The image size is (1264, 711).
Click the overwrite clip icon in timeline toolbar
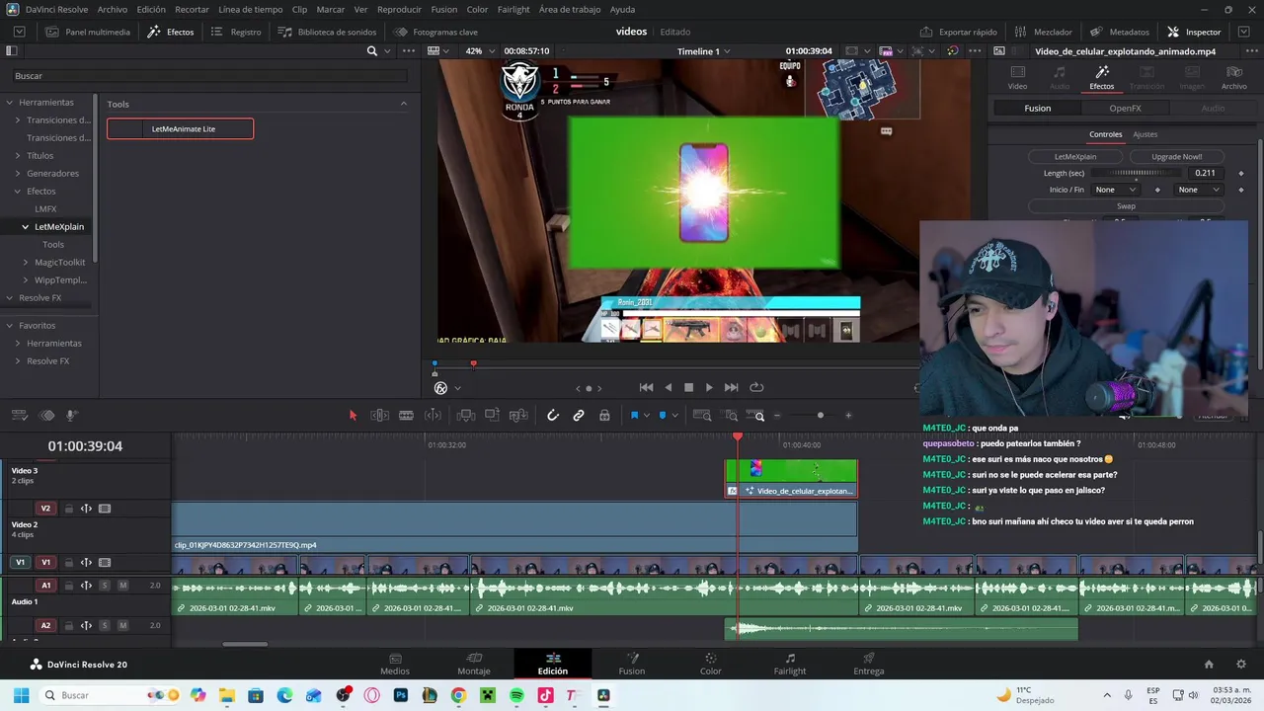[492, 416]
